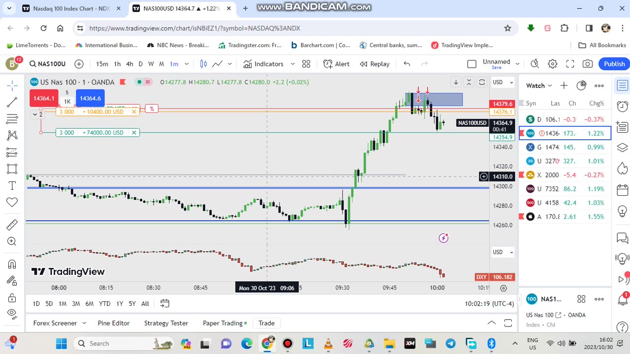Open the Strategy Tester tab

point(166,323)
